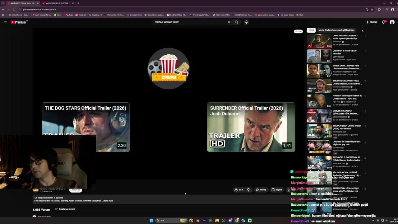Open AVENGERS: DOOMSDAY trailers link
This screenshot has height=224, width=398.
[x=347, y=159]
